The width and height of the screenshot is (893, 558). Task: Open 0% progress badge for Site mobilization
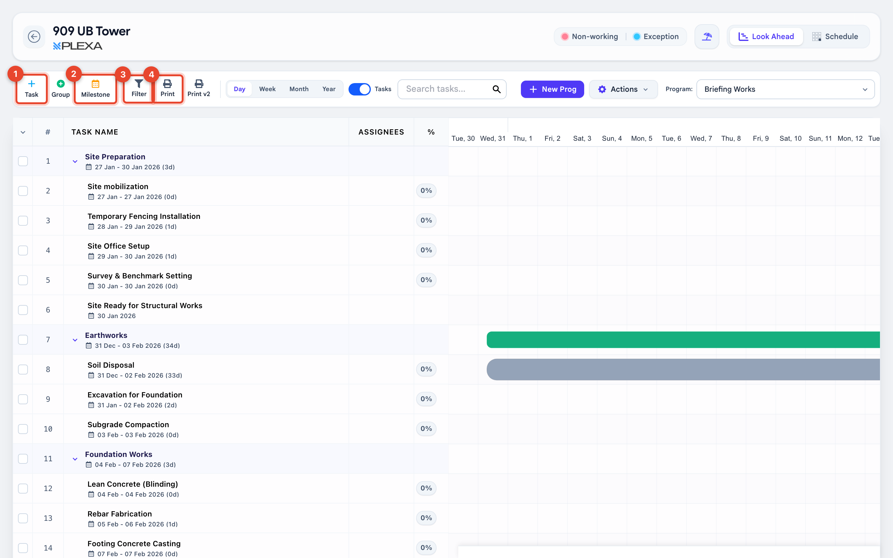click(x=426, y=191)
